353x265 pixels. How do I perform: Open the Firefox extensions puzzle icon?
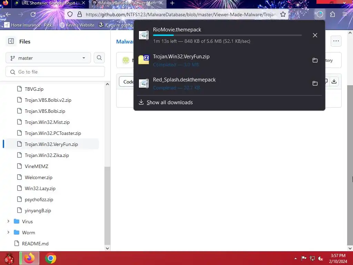332,14
